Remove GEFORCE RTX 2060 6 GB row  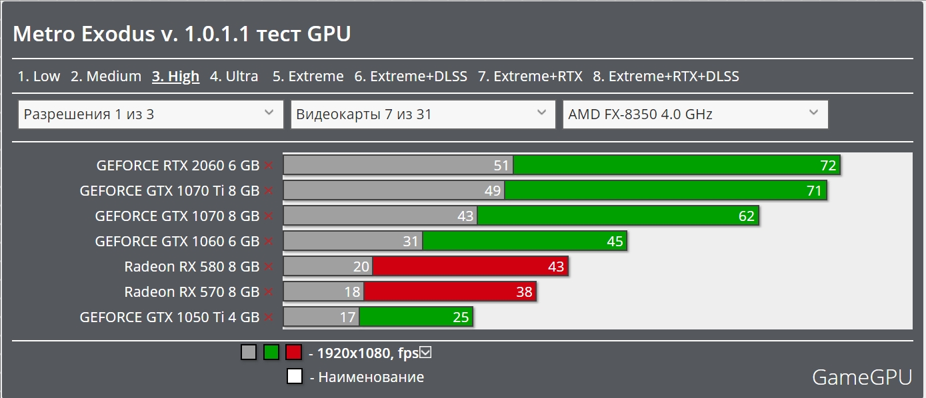pyautogui.click(x=269, y=166)
